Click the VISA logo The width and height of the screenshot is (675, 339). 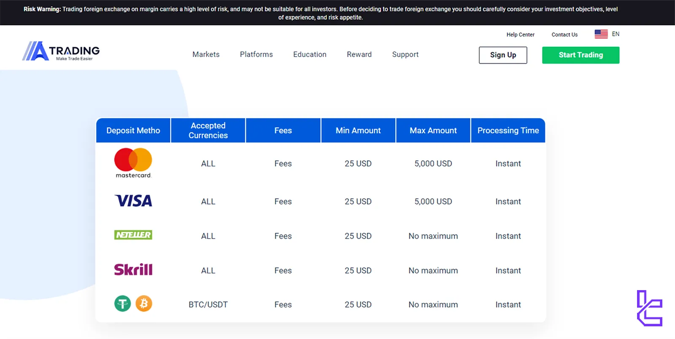(x=133, y=201)
